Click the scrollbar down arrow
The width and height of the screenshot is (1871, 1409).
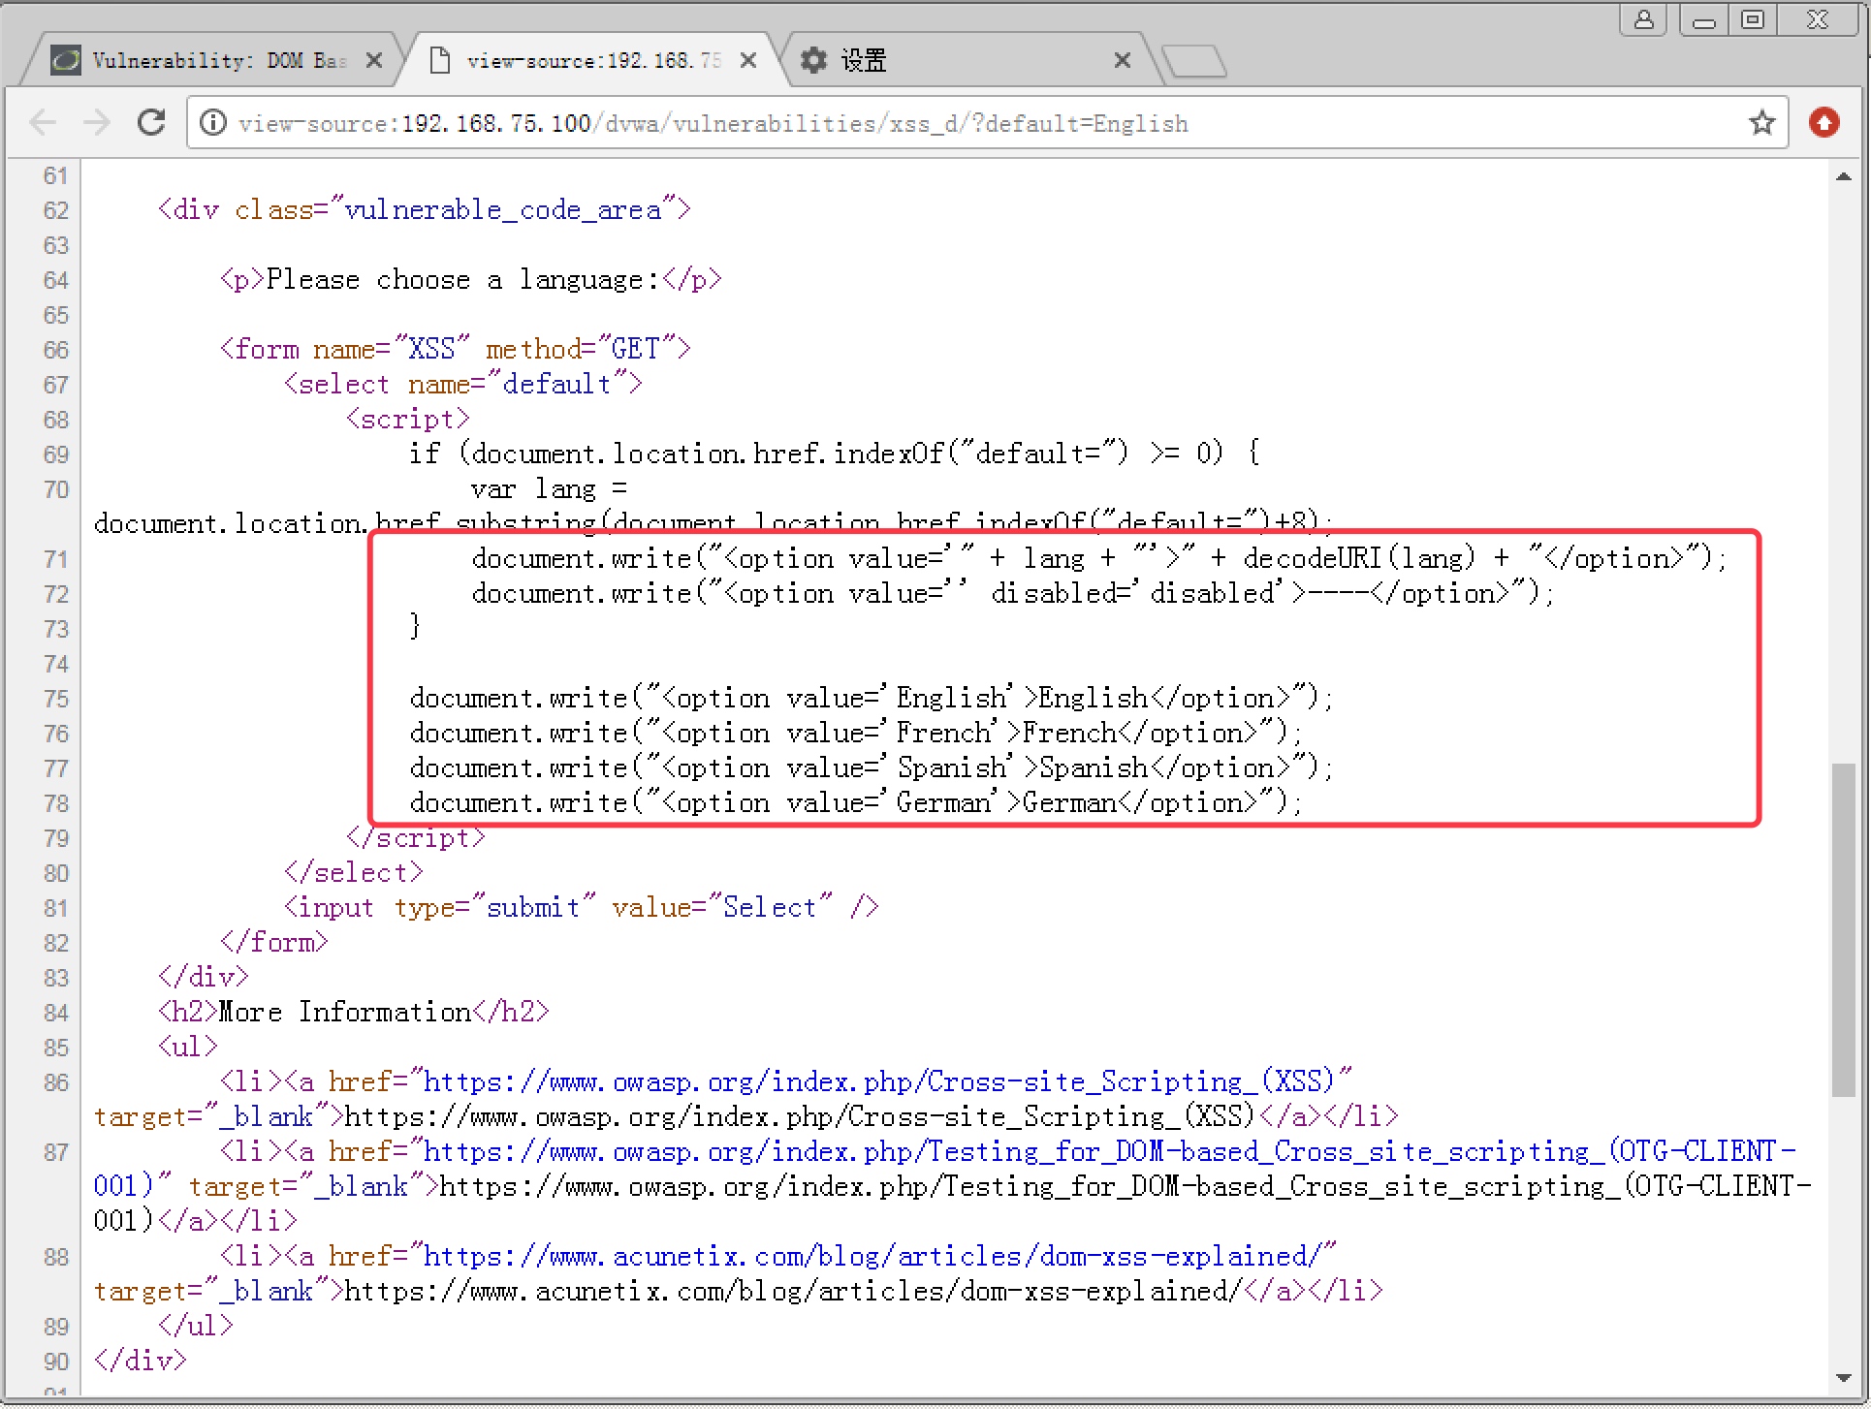point(1843,1378)
